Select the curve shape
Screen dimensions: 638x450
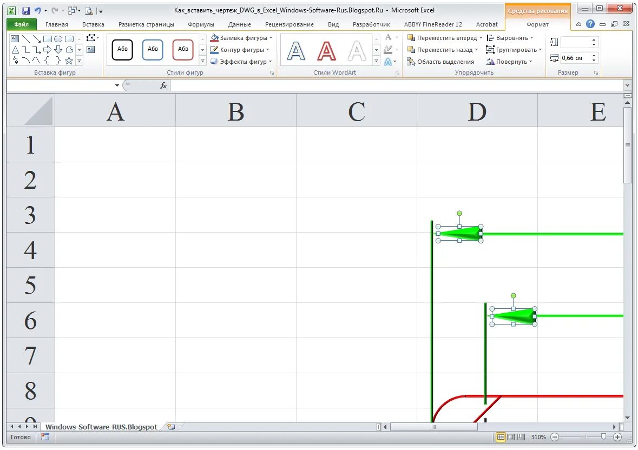coord(37,61)
